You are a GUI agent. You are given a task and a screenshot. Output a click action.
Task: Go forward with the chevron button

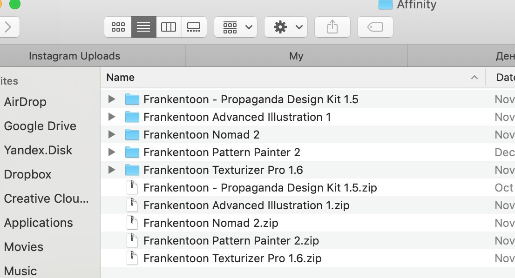[x=8, y=27]
